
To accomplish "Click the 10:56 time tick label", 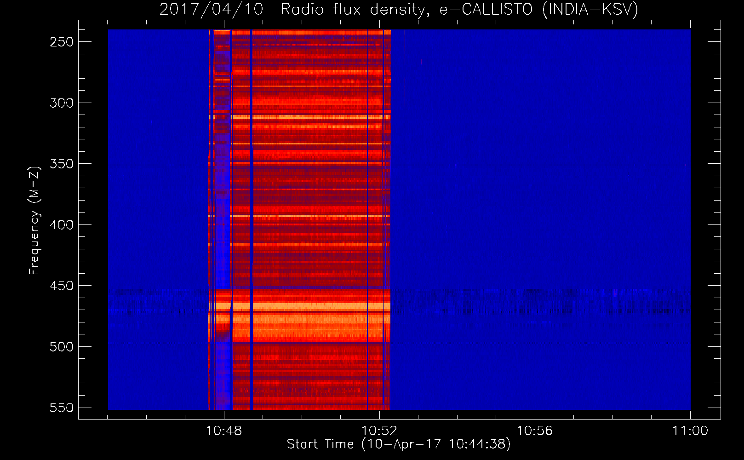I will click(535, 431).
